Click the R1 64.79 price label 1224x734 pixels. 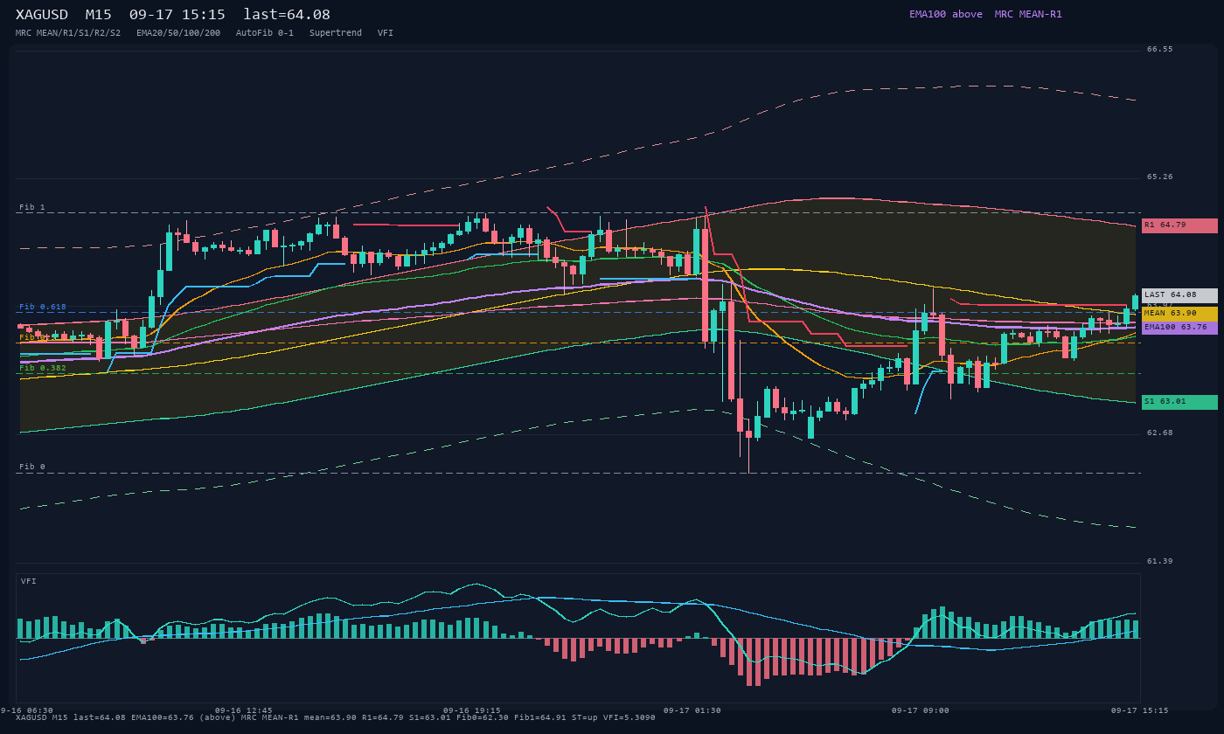point(1179,225)
